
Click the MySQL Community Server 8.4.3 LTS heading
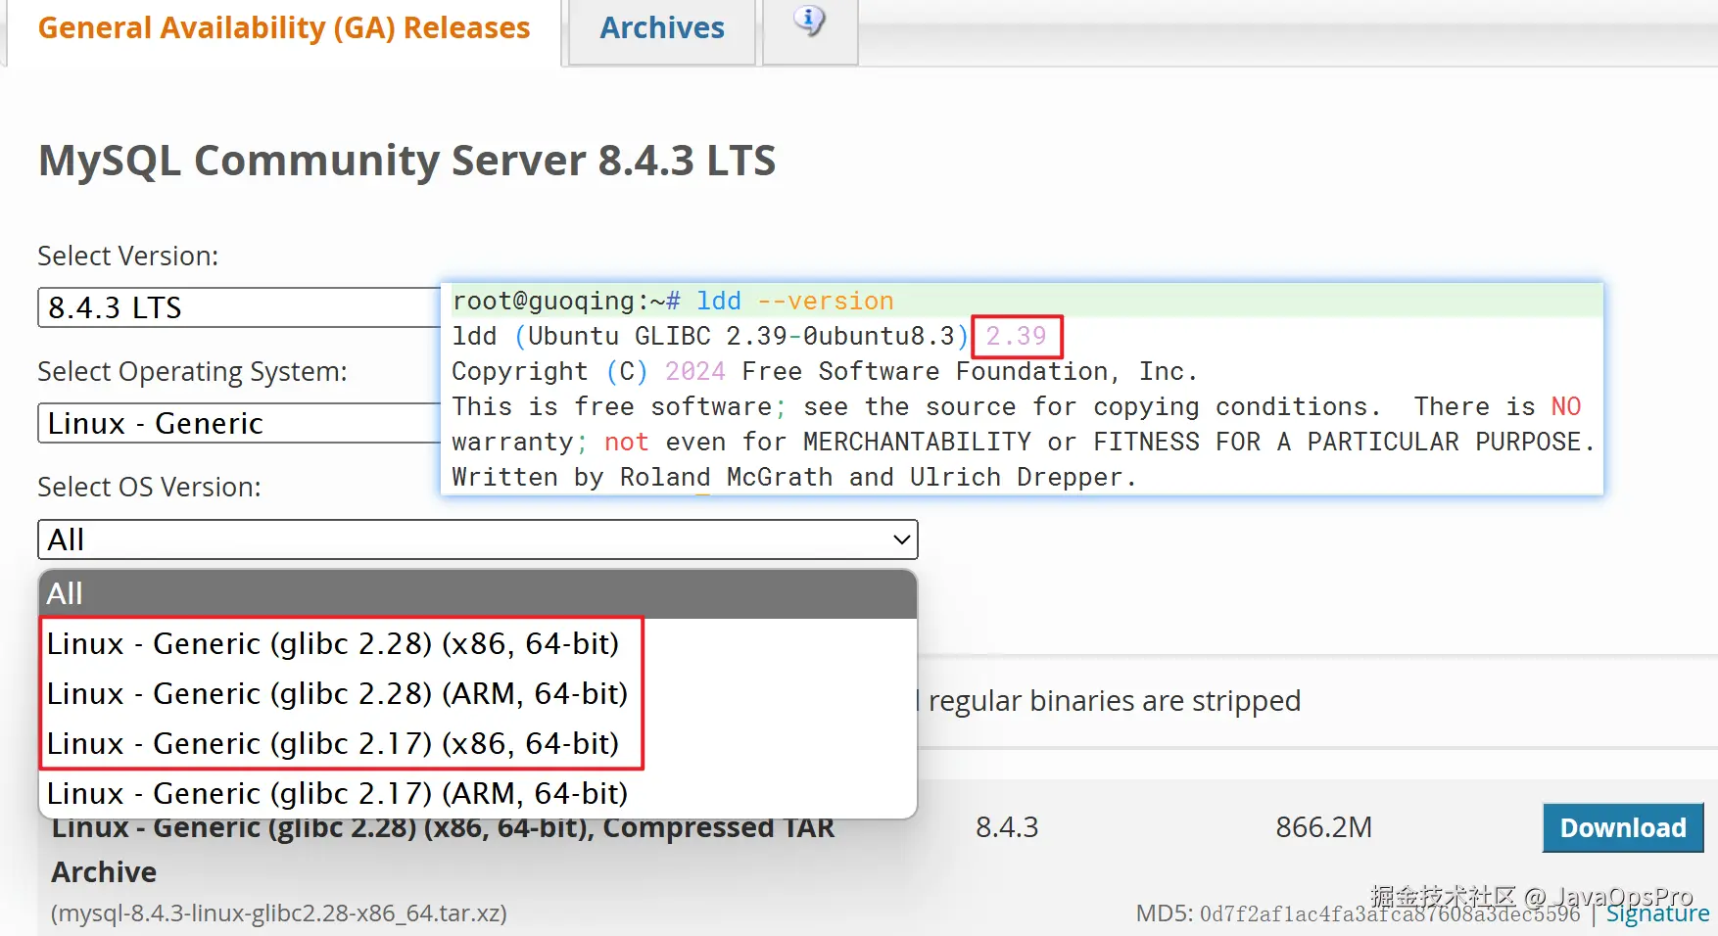click(x=406, y=160)
